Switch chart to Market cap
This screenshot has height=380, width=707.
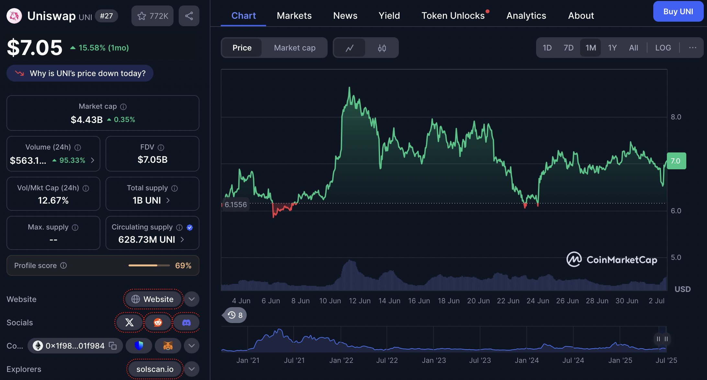tap(295, 48)
